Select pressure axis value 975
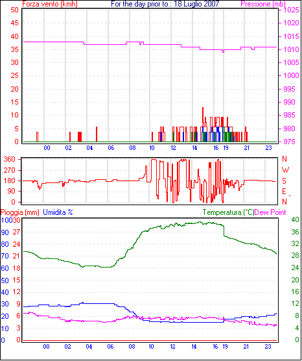Image resolution: width=302 pixels, height=361 pixels. click(290, 142)
